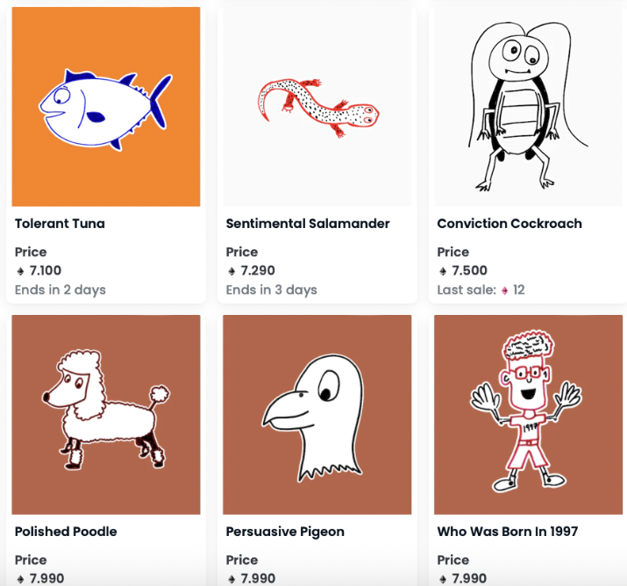
Task: View the Conviction Cockroach drawing
Action: 528,106
